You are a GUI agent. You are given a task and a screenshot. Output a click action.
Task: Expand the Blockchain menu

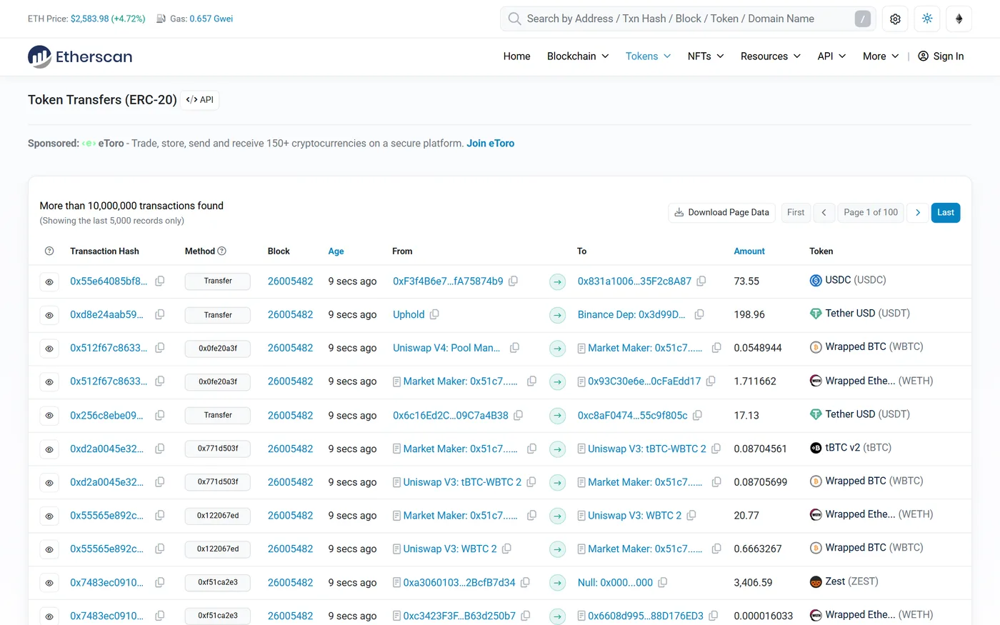(x=578, y=56)
